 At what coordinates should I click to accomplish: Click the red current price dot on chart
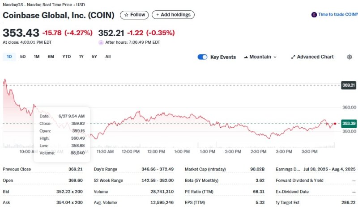[x=335, y=123]
